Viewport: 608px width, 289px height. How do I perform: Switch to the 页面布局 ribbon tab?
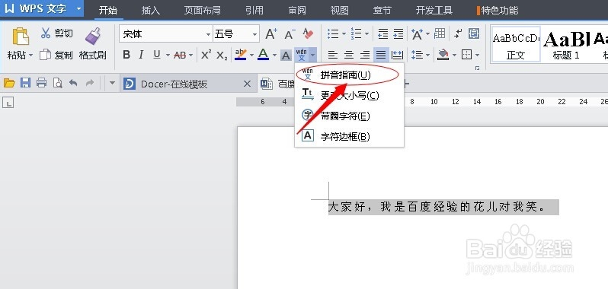pos(202,10)
